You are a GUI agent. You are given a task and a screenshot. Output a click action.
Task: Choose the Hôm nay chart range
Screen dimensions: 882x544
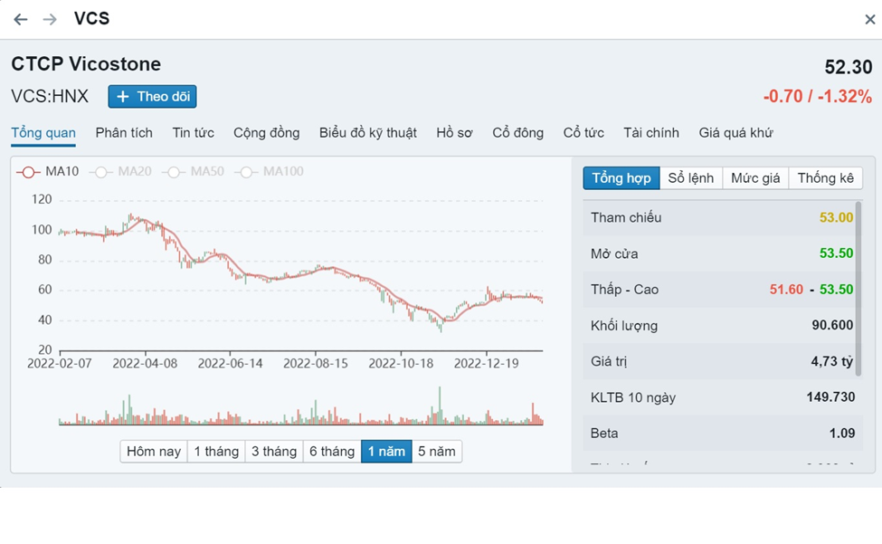(153, 452)
